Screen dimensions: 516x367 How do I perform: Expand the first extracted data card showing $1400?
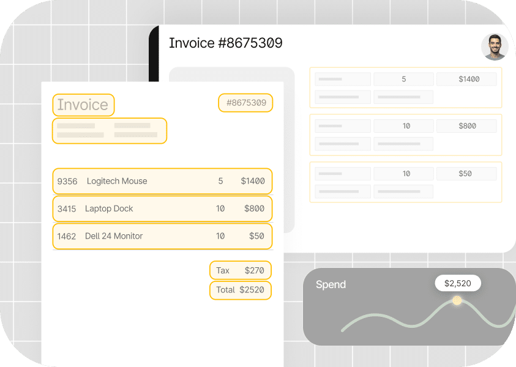[x=406, y=87]
